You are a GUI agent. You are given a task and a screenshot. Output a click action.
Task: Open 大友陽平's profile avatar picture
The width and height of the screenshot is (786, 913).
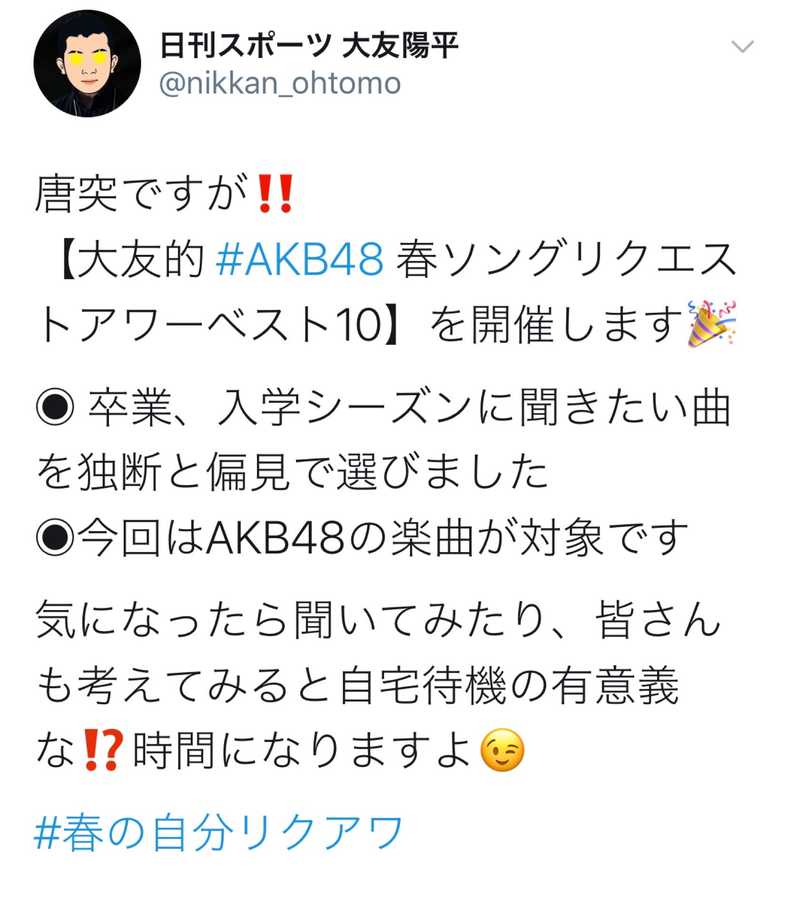click(87, 63)
